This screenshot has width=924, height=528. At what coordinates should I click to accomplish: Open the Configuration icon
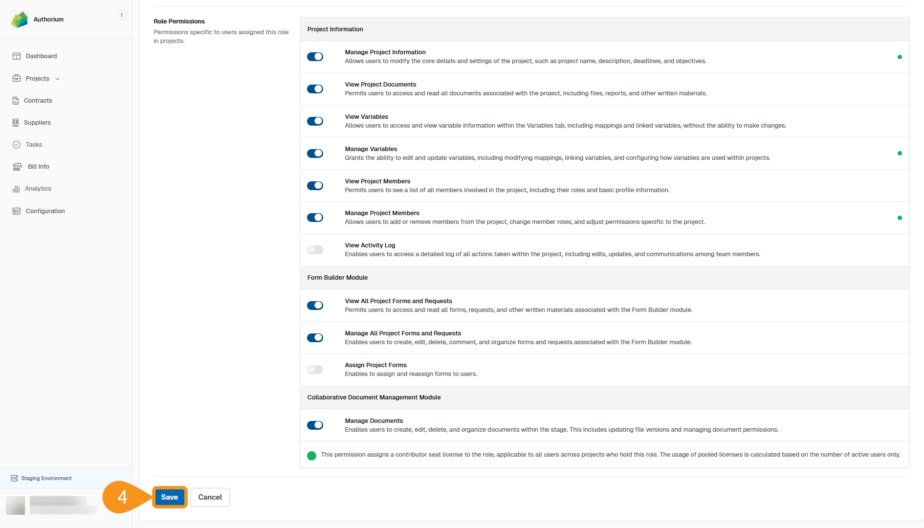pyautogui.click(x=17, y=211)
